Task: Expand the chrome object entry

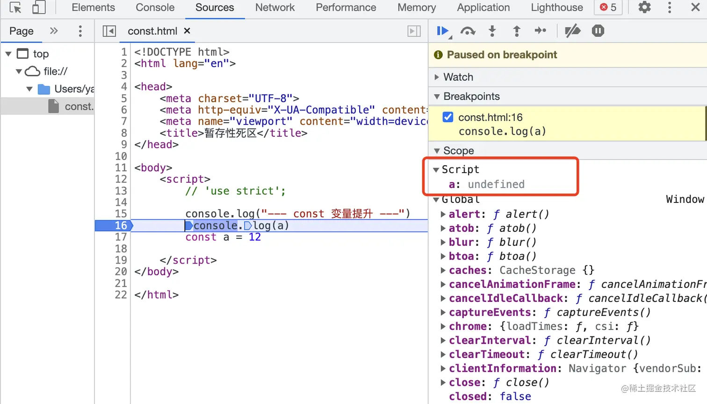Action: (x=443, y=327)
